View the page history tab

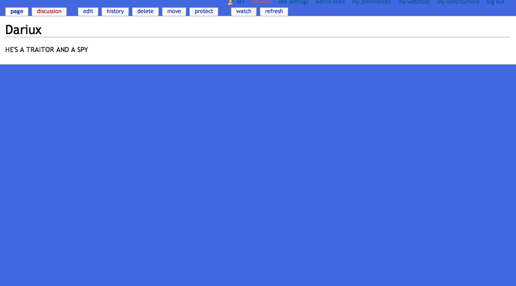click(x=115, y=12)
